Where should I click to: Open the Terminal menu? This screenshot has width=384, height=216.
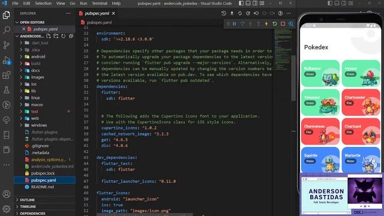click(100, 3)
